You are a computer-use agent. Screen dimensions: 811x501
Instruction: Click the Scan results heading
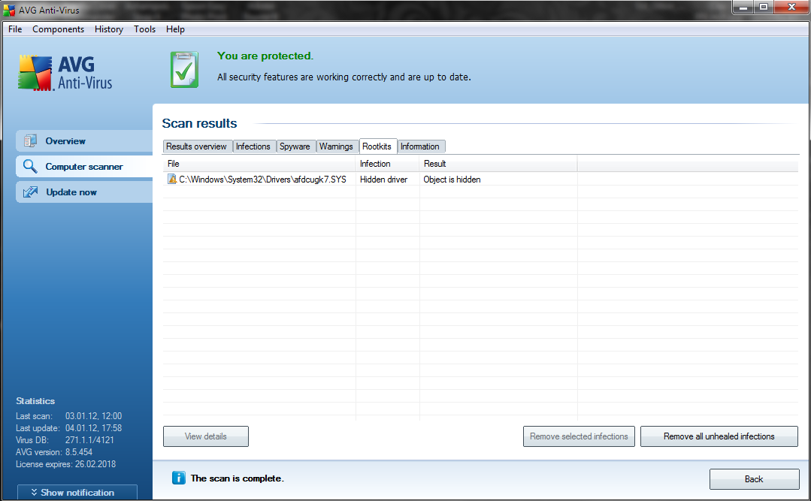(199, 123)
